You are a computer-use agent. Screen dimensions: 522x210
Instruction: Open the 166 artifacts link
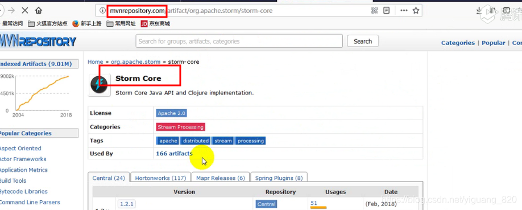(x=174, y=154)
